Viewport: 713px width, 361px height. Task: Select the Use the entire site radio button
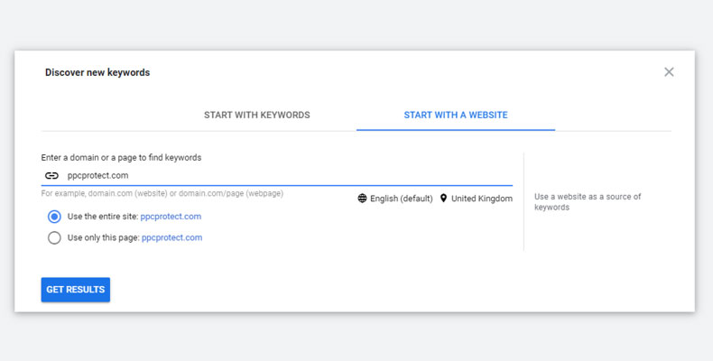click(54, 217)
